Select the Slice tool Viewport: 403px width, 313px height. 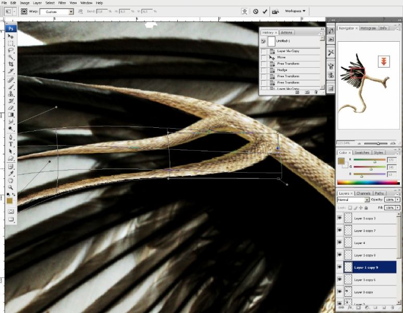point(10,71)
